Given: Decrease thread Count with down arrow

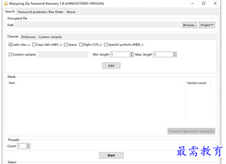Looking at the screenshot, I should coord(28,147).
